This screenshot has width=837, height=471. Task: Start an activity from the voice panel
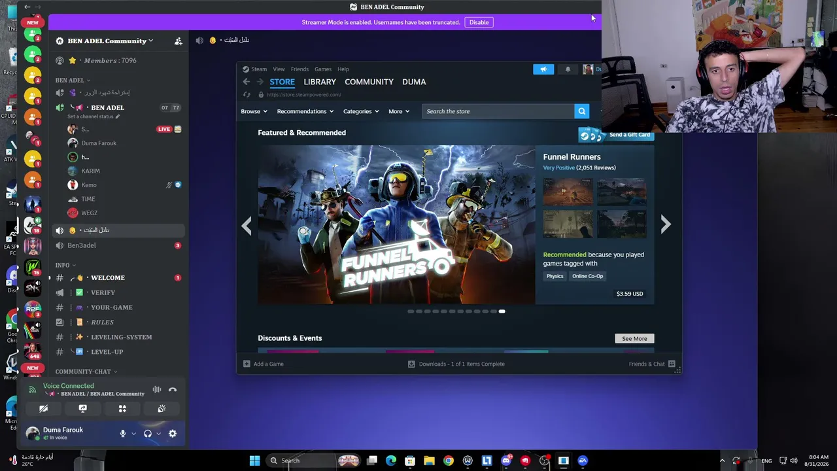coord(122,409)
